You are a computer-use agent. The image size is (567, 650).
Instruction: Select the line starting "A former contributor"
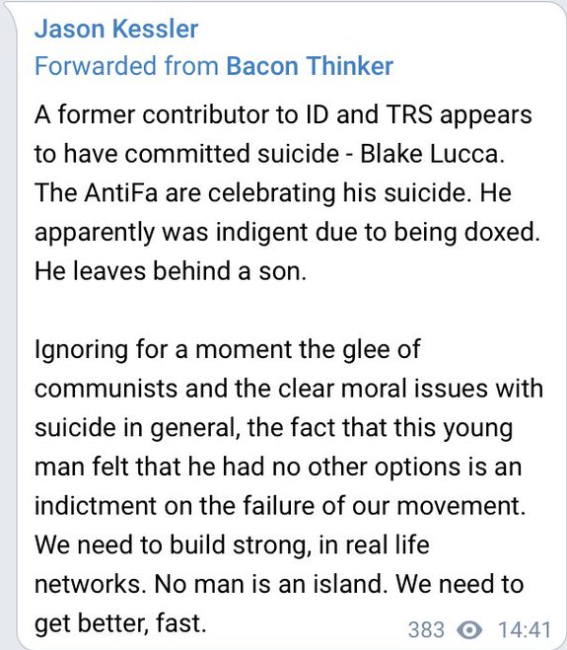click(x=283, y=114)
